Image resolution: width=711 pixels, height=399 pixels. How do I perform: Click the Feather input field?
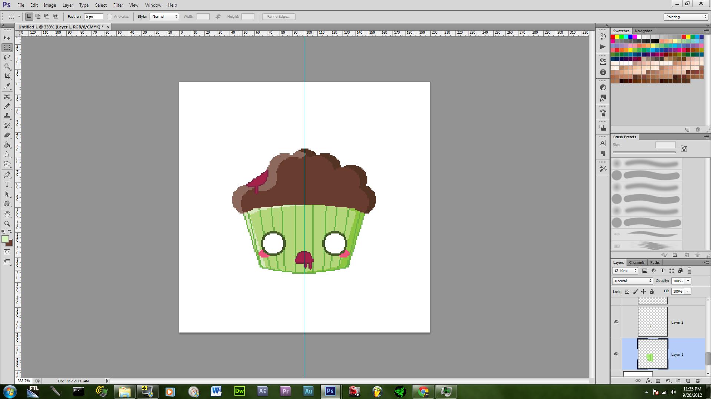click(94, 17)
